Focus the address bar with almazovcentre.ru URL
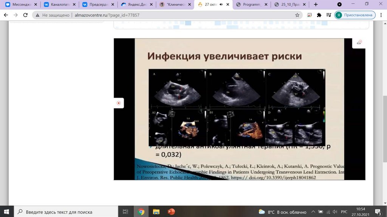 168,15
